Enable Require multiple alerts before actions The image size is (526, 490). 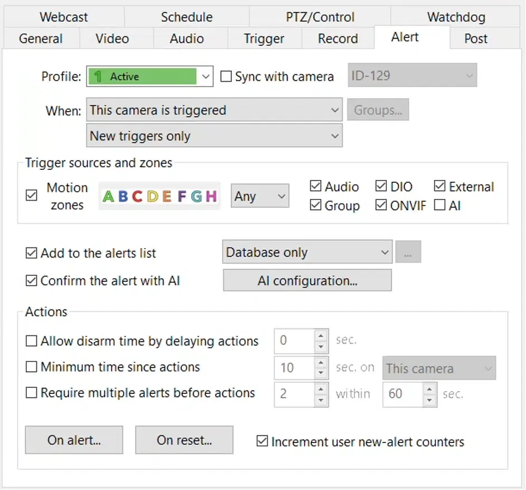[31, 393]
